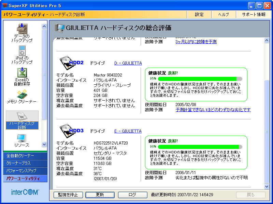Image resolution: width=273 pixels, height=204 pixels.
Task: Switch to the パフォーマンスアップ category
Action: [25, 171]
